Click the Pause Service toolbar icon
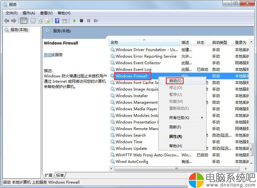This screenshot has height=188, width=257. (x=89, y=21)
